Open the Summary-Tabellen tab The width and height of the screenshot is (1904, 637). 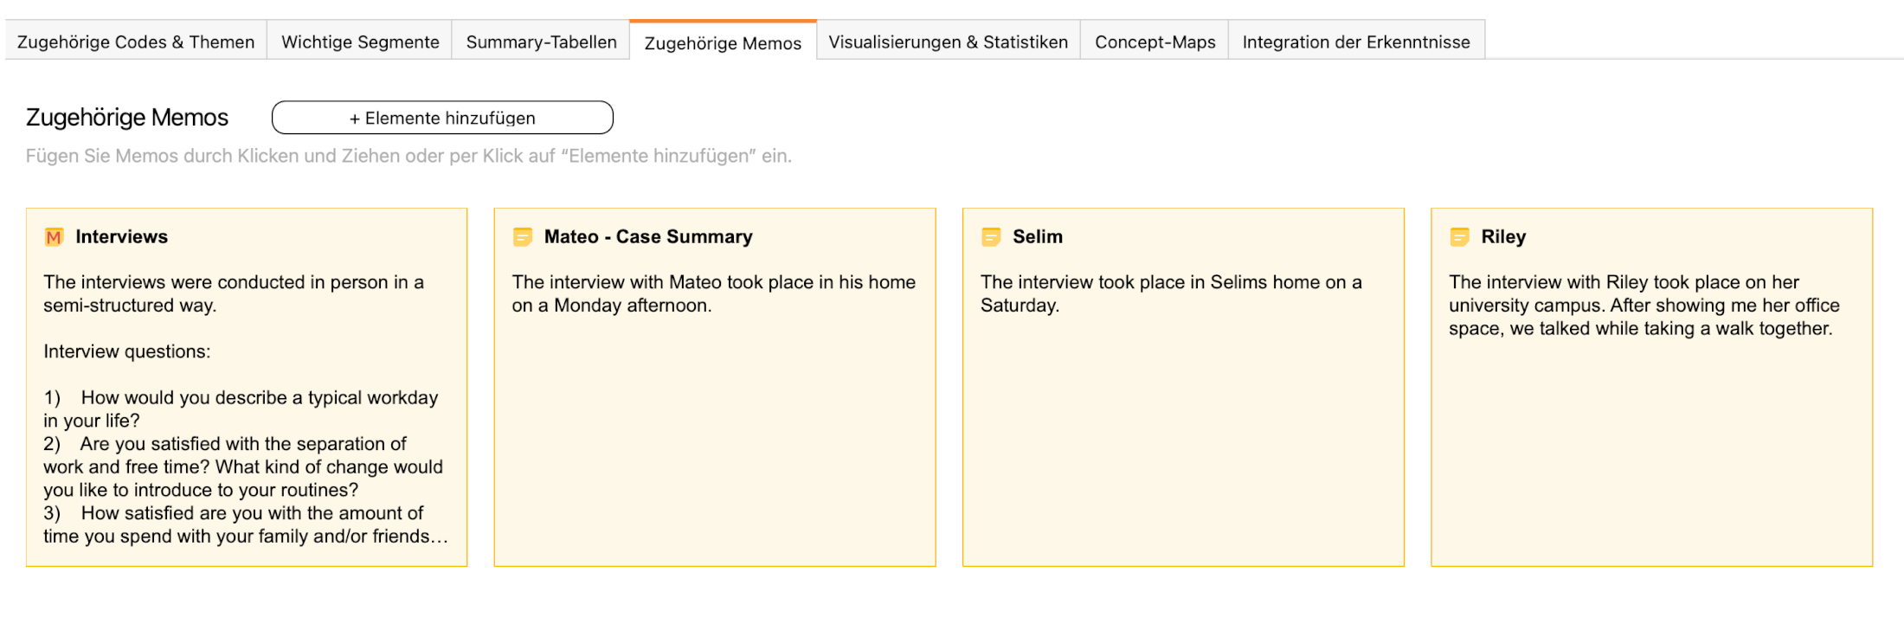541,42
